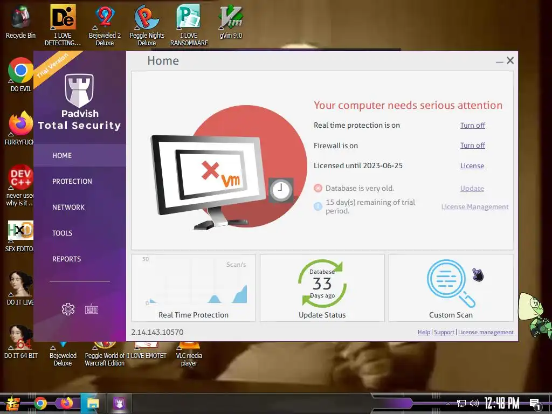Click the Update database link
The width and height of the screenshot is (552, 414).
(472, 188)
